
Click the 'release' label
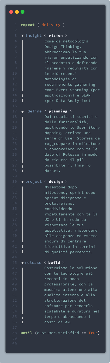click(x=33, y=262)
